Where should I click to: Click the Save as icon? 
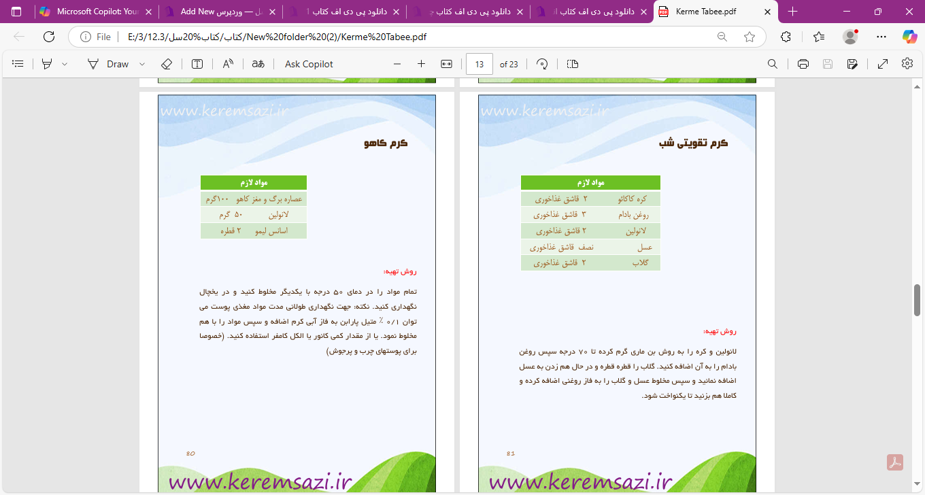[852, 64]
